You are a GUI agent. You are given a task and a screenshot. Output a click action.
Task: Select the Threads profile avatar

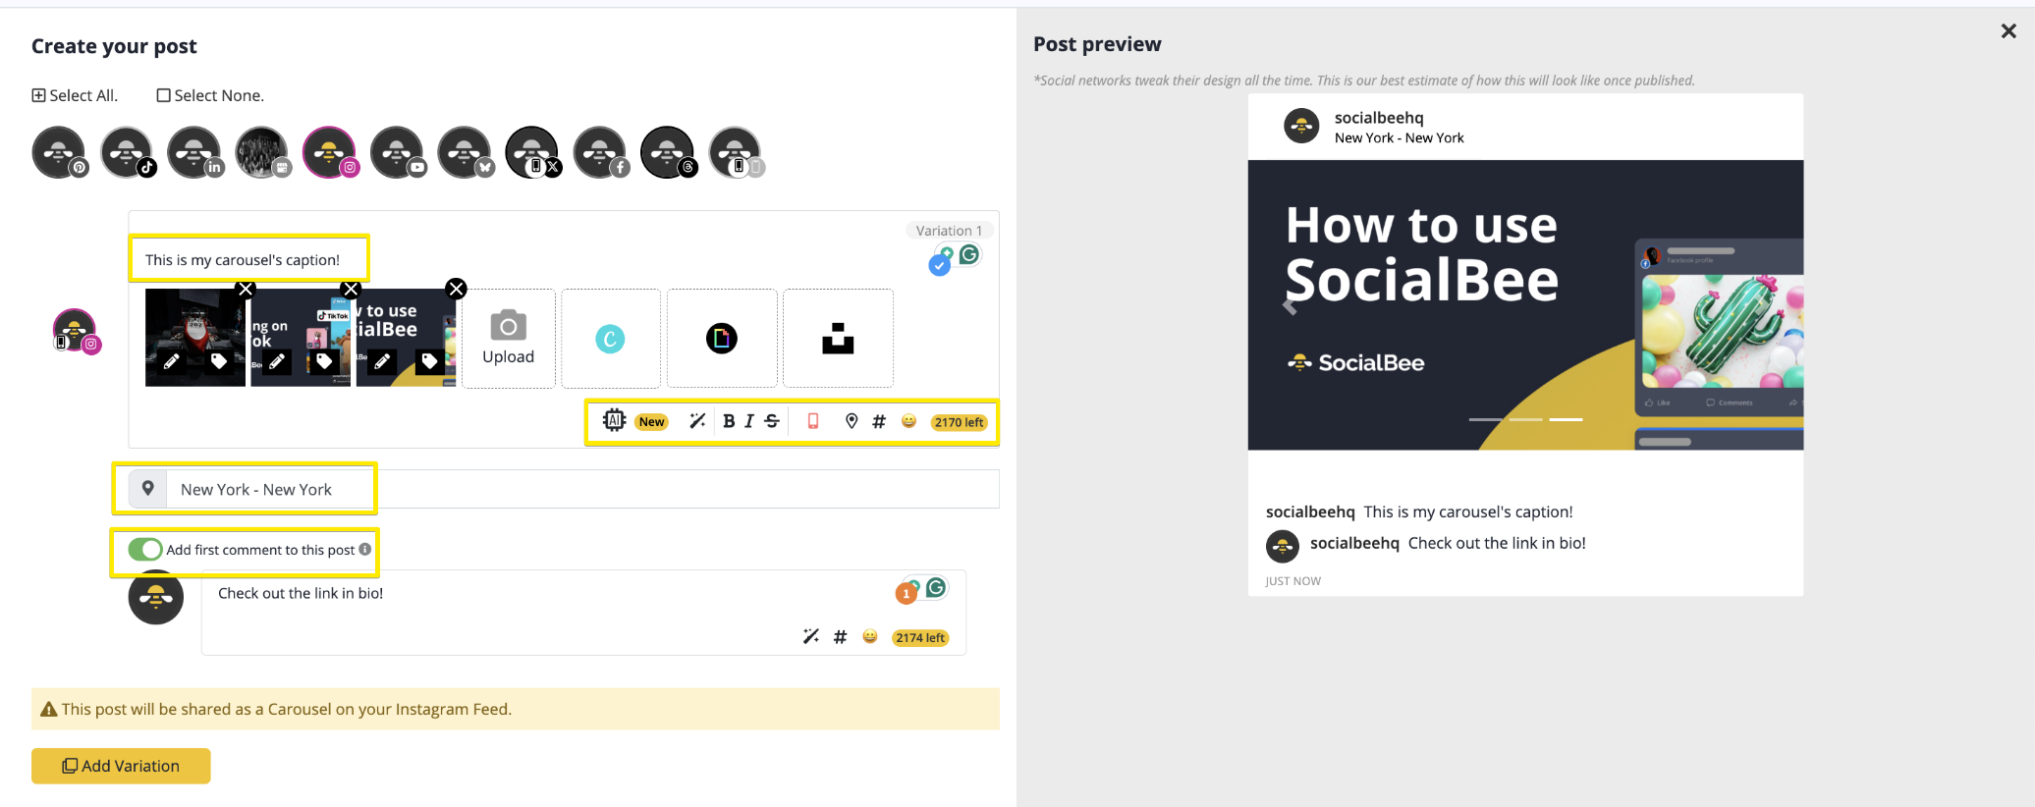(x=668, y=152)
